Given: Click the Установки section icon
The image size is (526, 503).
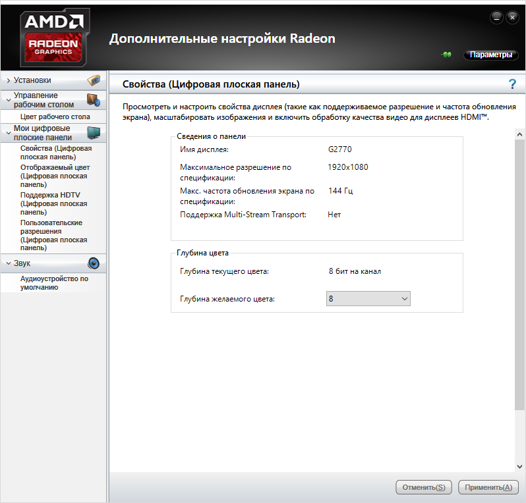Looking at the screenshot, I should tap(94, 80).
